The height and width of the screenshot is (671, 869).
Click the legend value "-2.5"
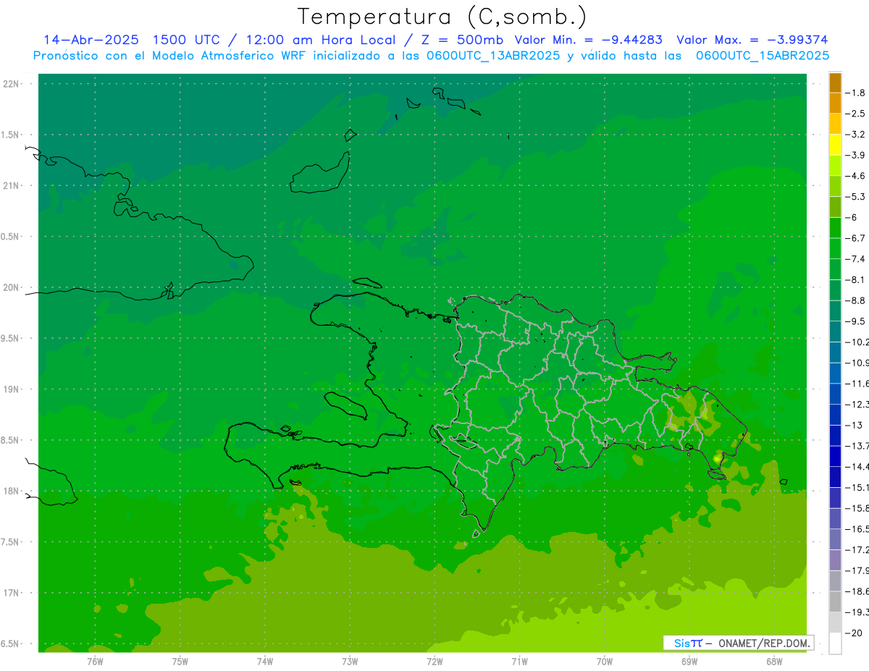[x=855, y=114]
